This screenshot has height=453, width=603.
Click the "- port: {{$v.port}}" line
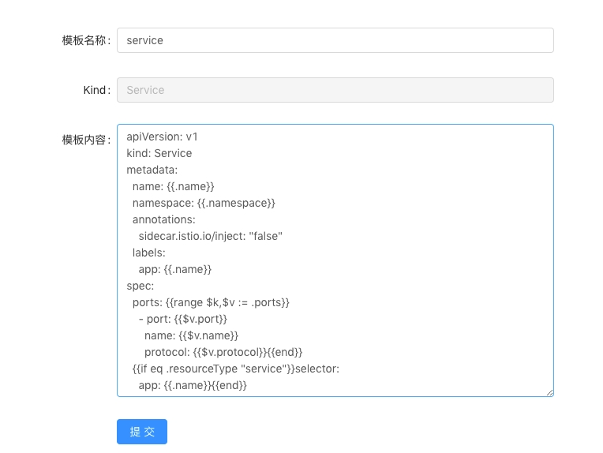coord(182,319)
